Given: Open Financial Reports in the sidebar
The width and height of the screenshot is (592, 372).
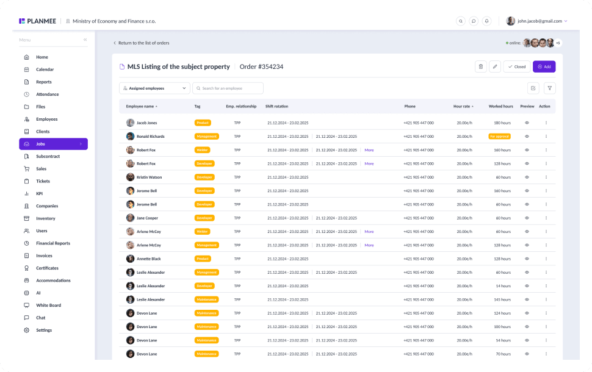Looking at the screenshot, I should (x=53, y=243).
